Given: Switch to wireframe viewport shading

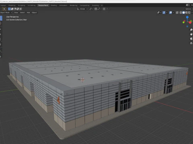Looking at the screenshot, I should (x=181, y=12).
